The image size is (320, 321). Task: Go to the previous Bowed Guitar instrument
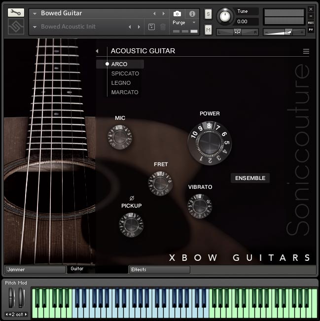point(154,13)
